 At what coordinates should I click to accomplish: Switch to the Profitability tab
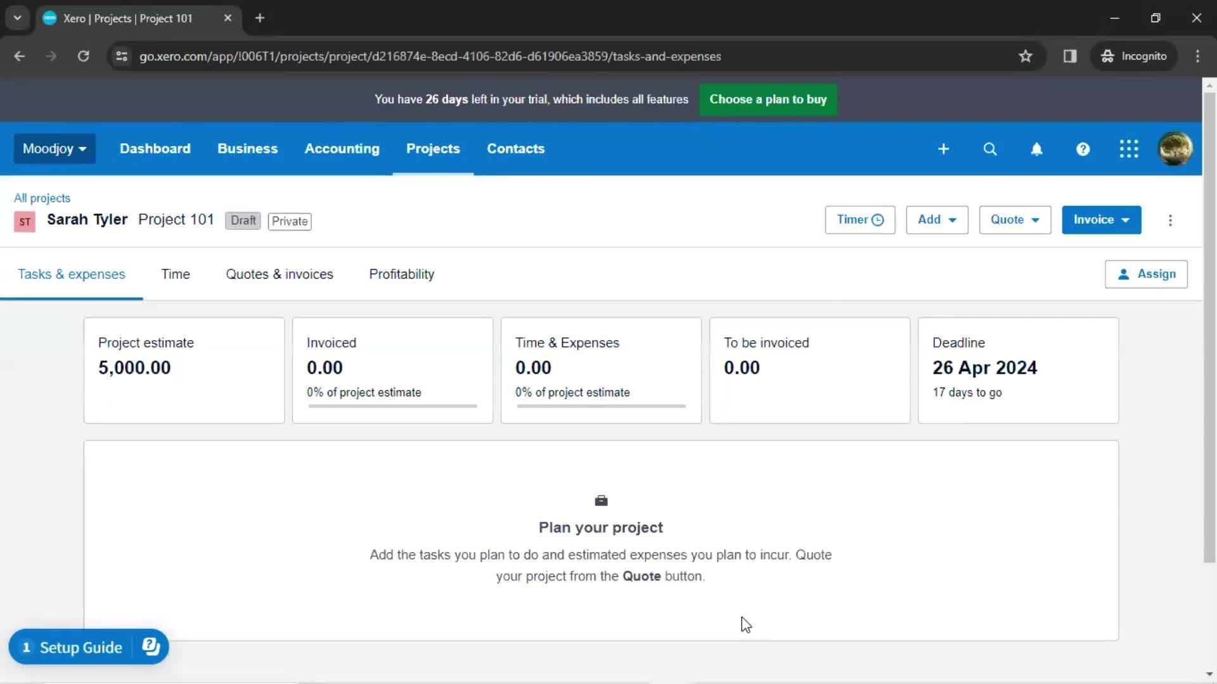[402, 274]
